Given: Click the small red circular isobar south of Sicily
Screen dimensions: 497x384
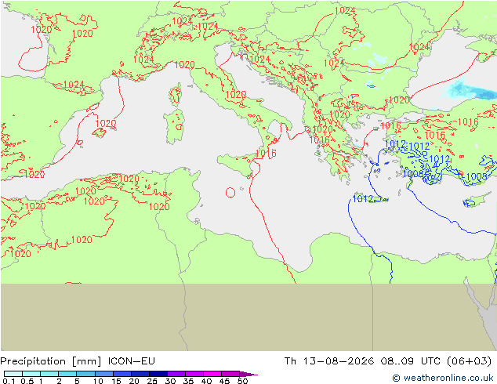Looking at the screenshot, I should point(230,193).
